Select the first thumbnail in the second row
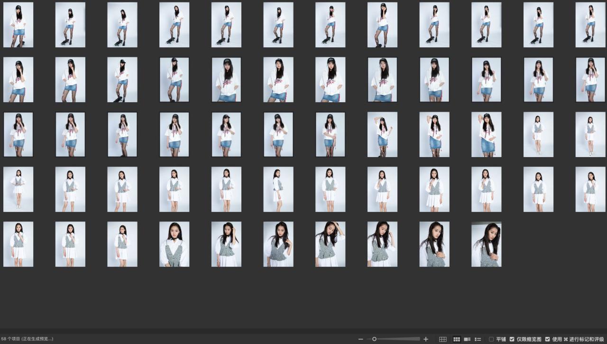607x344 pixels. 18,79
